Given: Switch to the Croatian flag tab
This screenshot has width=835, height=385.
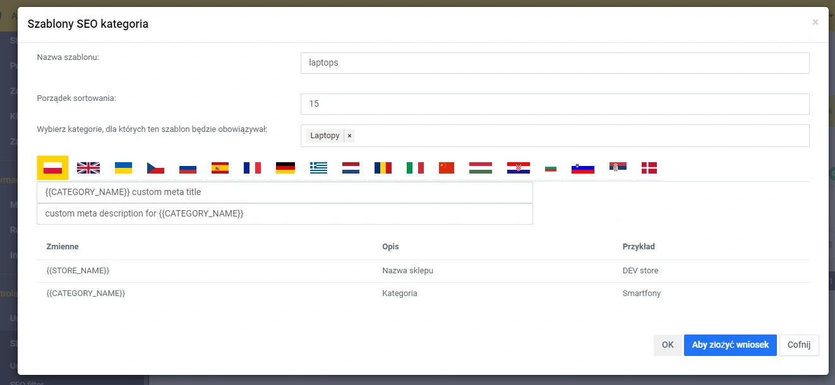Looking at the screenshot, I should 518,168.
